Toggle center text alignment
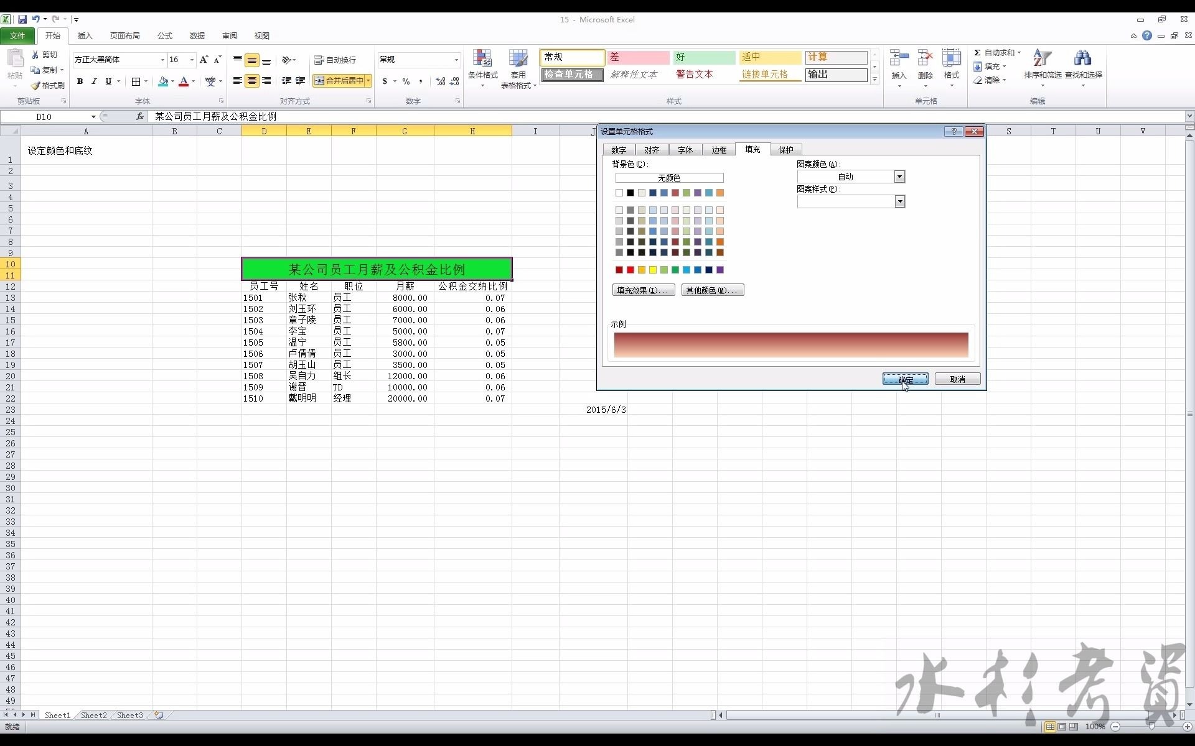The image size is (1195, 746). point(252,81)
